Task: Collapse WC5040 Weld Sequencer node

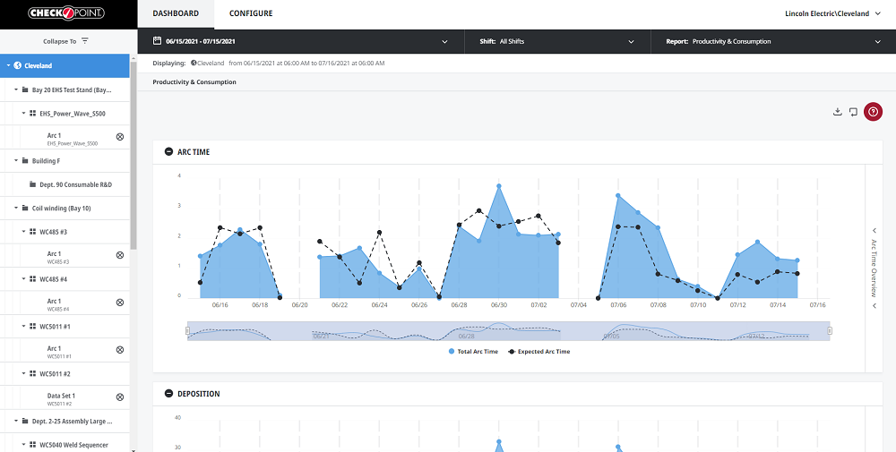Action: [x=23, y=445]
